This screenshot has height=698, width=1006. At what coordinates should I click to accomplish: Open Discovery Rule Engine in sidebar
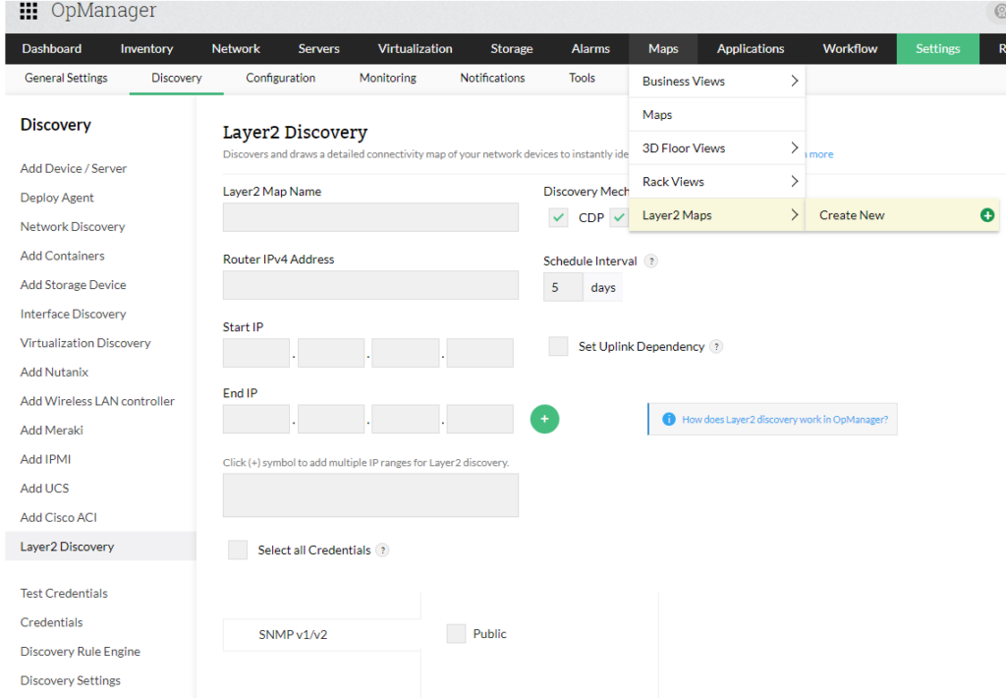tap(81, 651)
